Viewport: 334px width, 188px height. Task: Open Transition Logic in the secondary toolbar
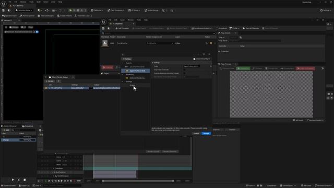(82, 16)
